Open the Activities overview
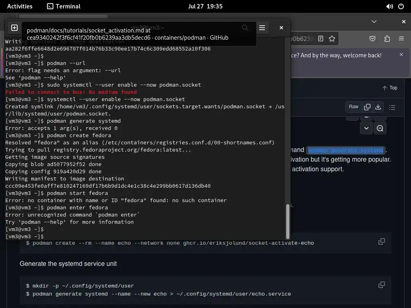This screenshot has width=411, height=308. (20, 6)
